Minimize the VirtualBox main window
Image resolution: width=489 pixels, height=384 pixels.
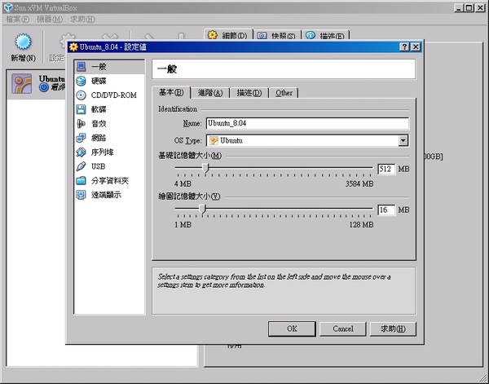(458, 8)
